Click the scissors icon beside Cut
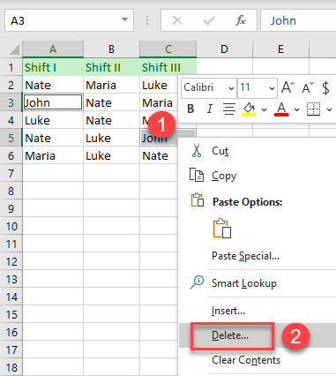The height and width of the screenshot is (376, 336). point(197,150)
